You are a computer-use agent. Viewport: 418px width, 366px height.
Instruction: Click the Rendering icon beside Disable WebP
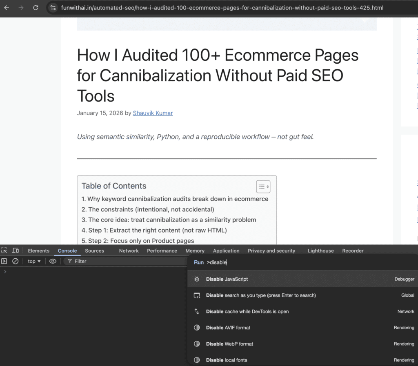click(x=197, y=344)
